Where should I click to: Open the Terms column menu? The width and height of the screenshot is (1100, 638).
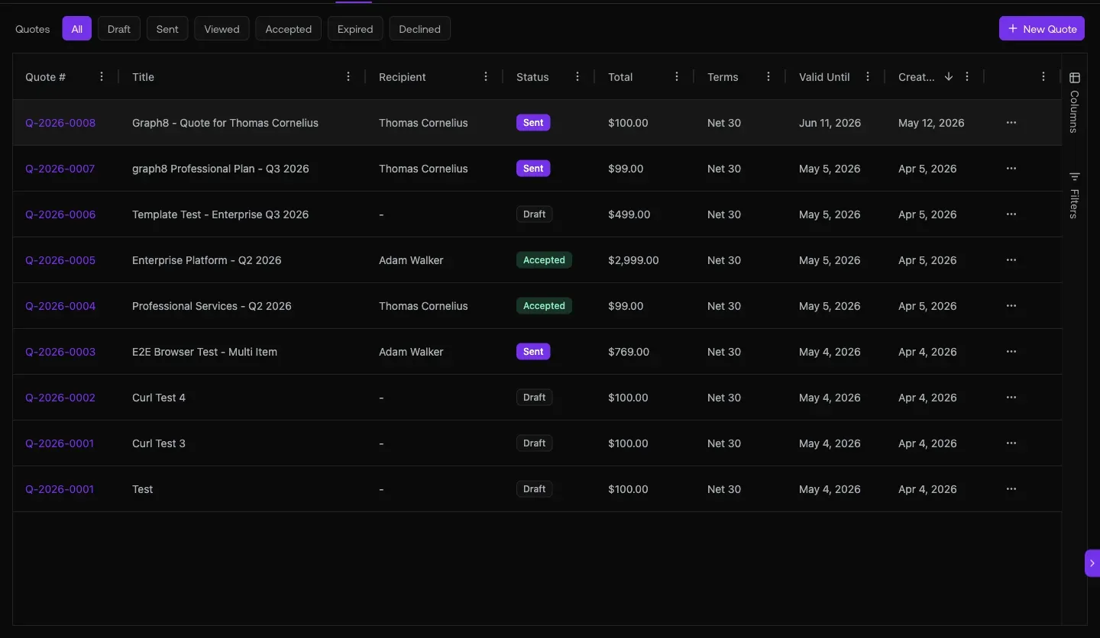(768, 77)
